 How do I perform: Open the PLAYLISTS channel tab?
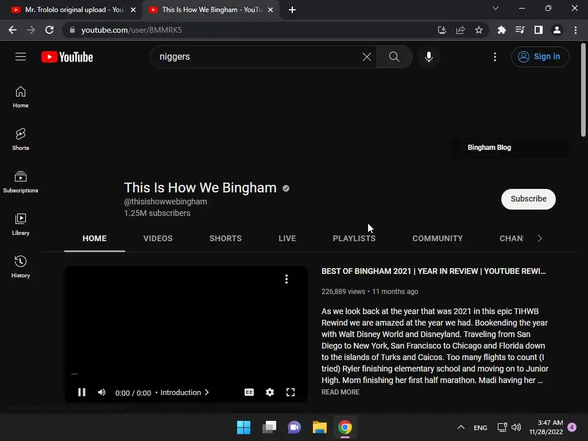(x=354, y=238)
